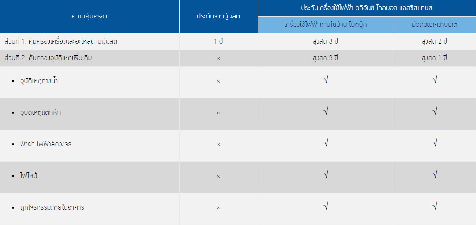
Task: Click the manufacturer × mark for ถูกโจรกรรมภายในอาคาร
Action: 218,208
